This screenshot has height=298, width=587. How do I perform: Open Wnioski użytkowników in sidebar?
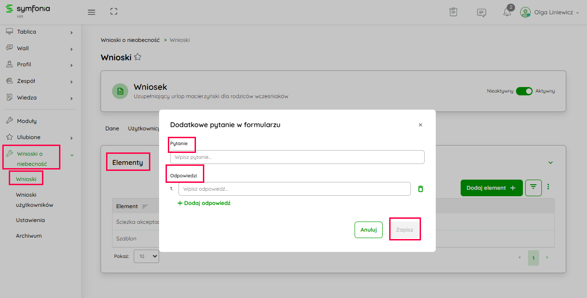[x=35, y=200]
